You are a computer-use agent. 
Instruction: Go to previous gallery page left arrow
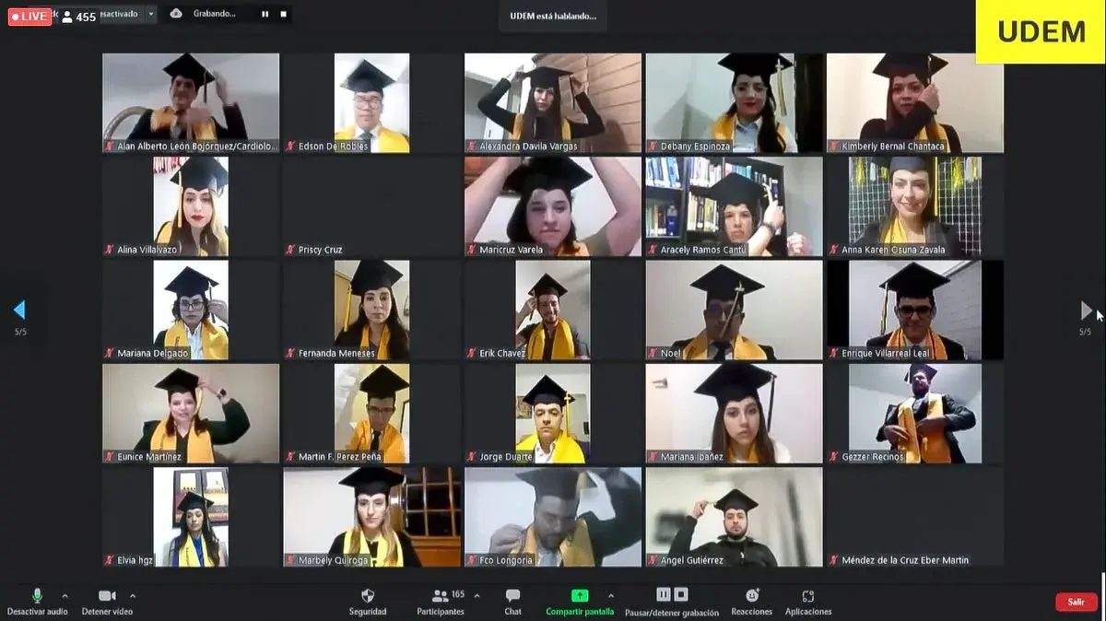coord(19,310)
